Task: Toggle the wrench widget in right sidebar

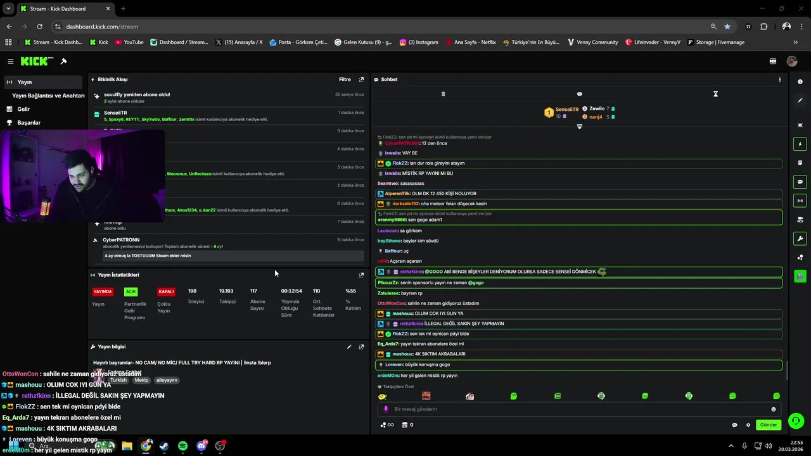Action: click(x=800, y=239)
